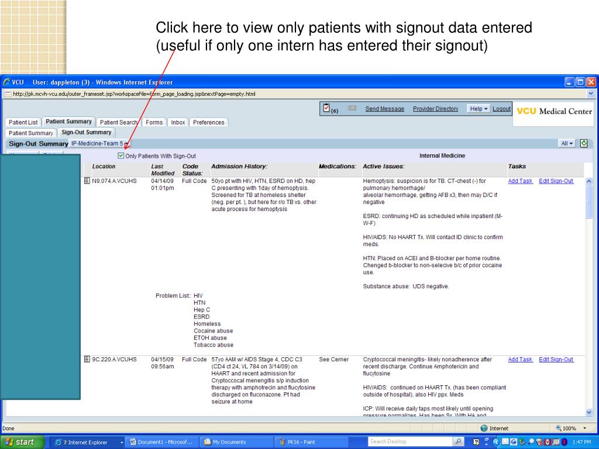Click the N9.074.A.VCUHS location text
Screen dimensions: 599x449
click(x=114, y=181)
